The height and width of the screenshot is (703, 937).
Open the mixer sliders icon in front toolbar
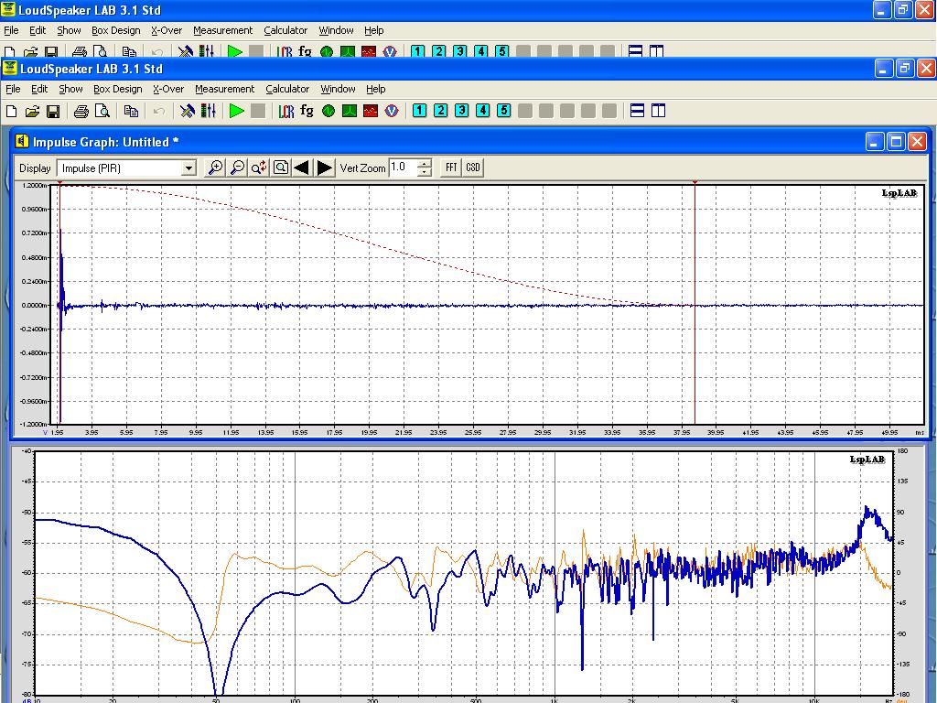coord(208,111)
